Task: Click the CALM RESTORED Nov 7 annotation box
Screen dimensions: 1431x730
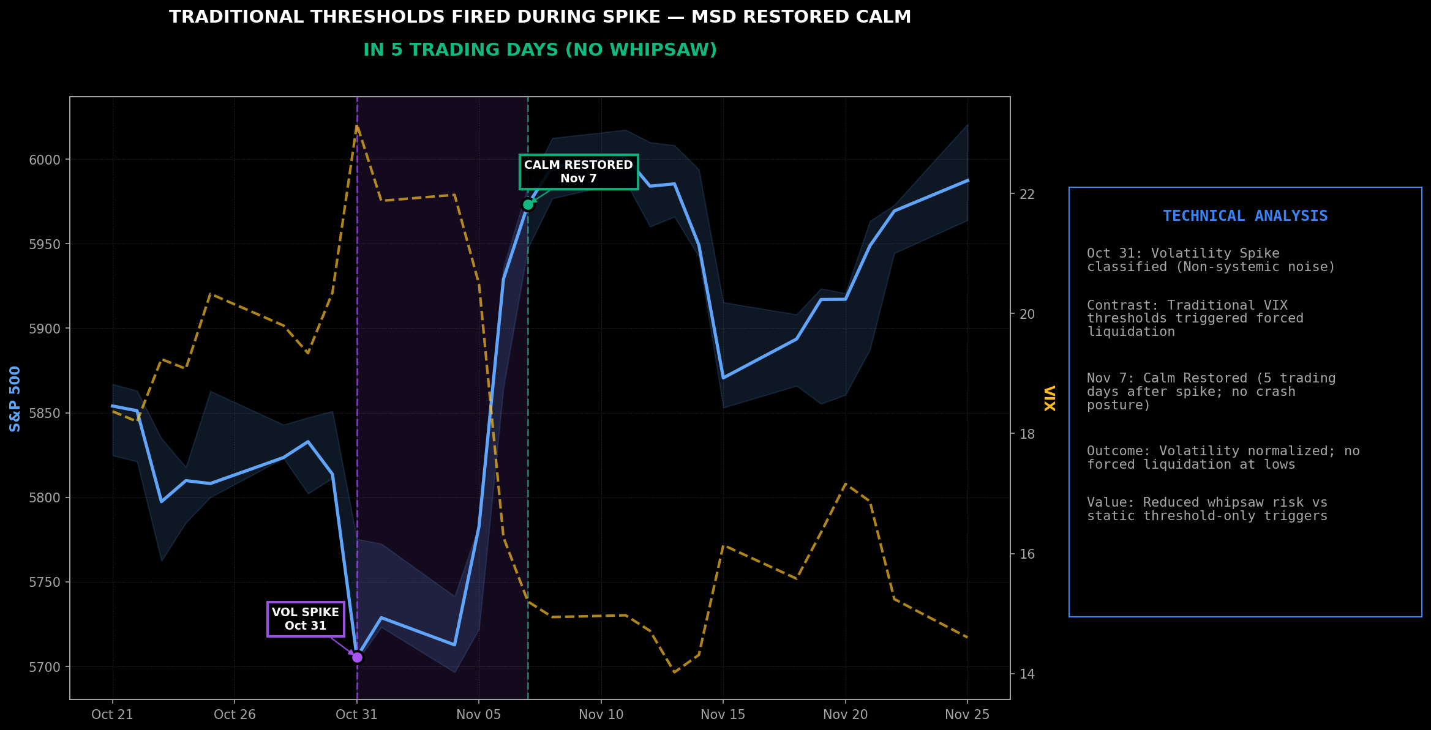Action: click(x=578, y=172)
